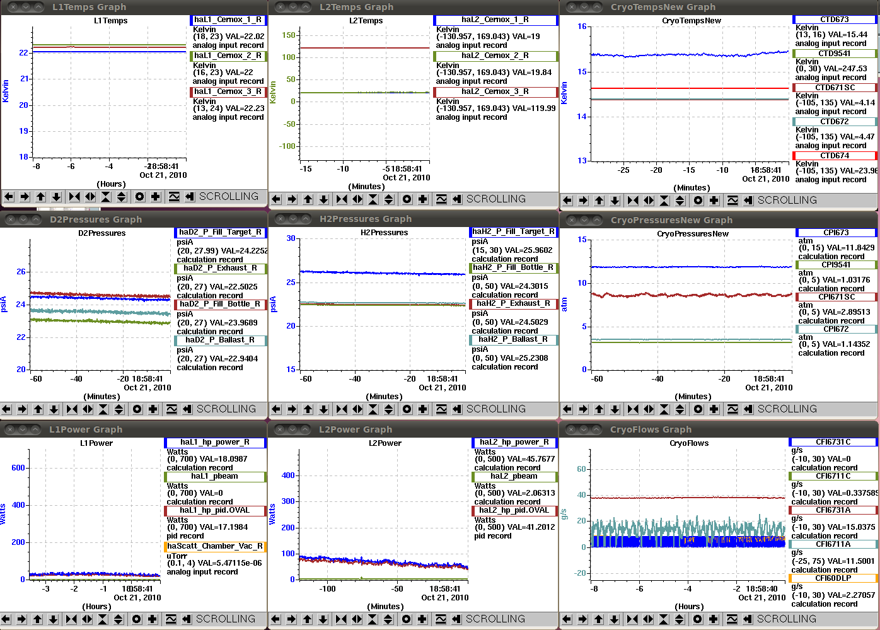Pan right in CryoFlows Graph toolbar
The width and height of the screenshot is (880, 630).
coord(582,619)
